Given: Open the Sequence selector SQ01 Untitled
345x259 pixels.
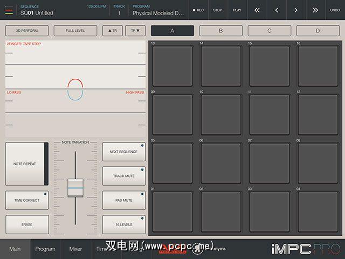Looking at the screenshot, I should coord(54,10).
